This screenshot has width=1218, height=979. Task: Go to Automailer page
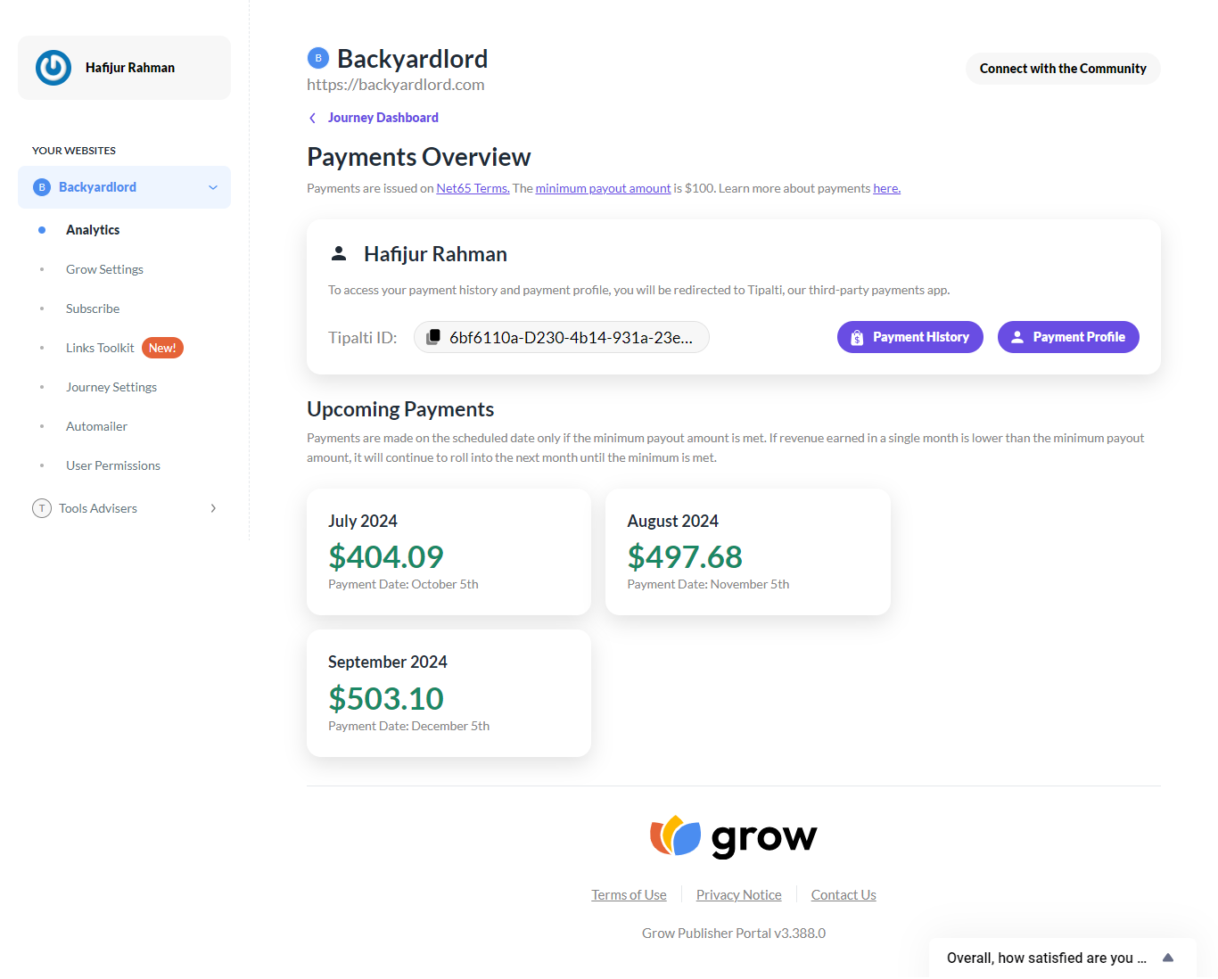click(96, 426)
